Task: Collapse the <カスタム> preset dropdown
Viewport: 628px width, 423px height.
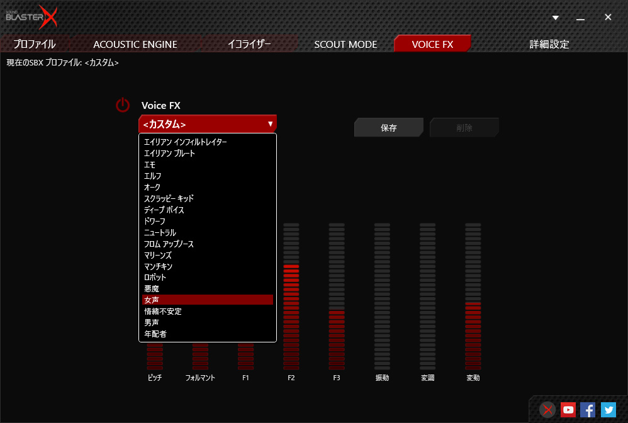Action: tap(208, 124)
